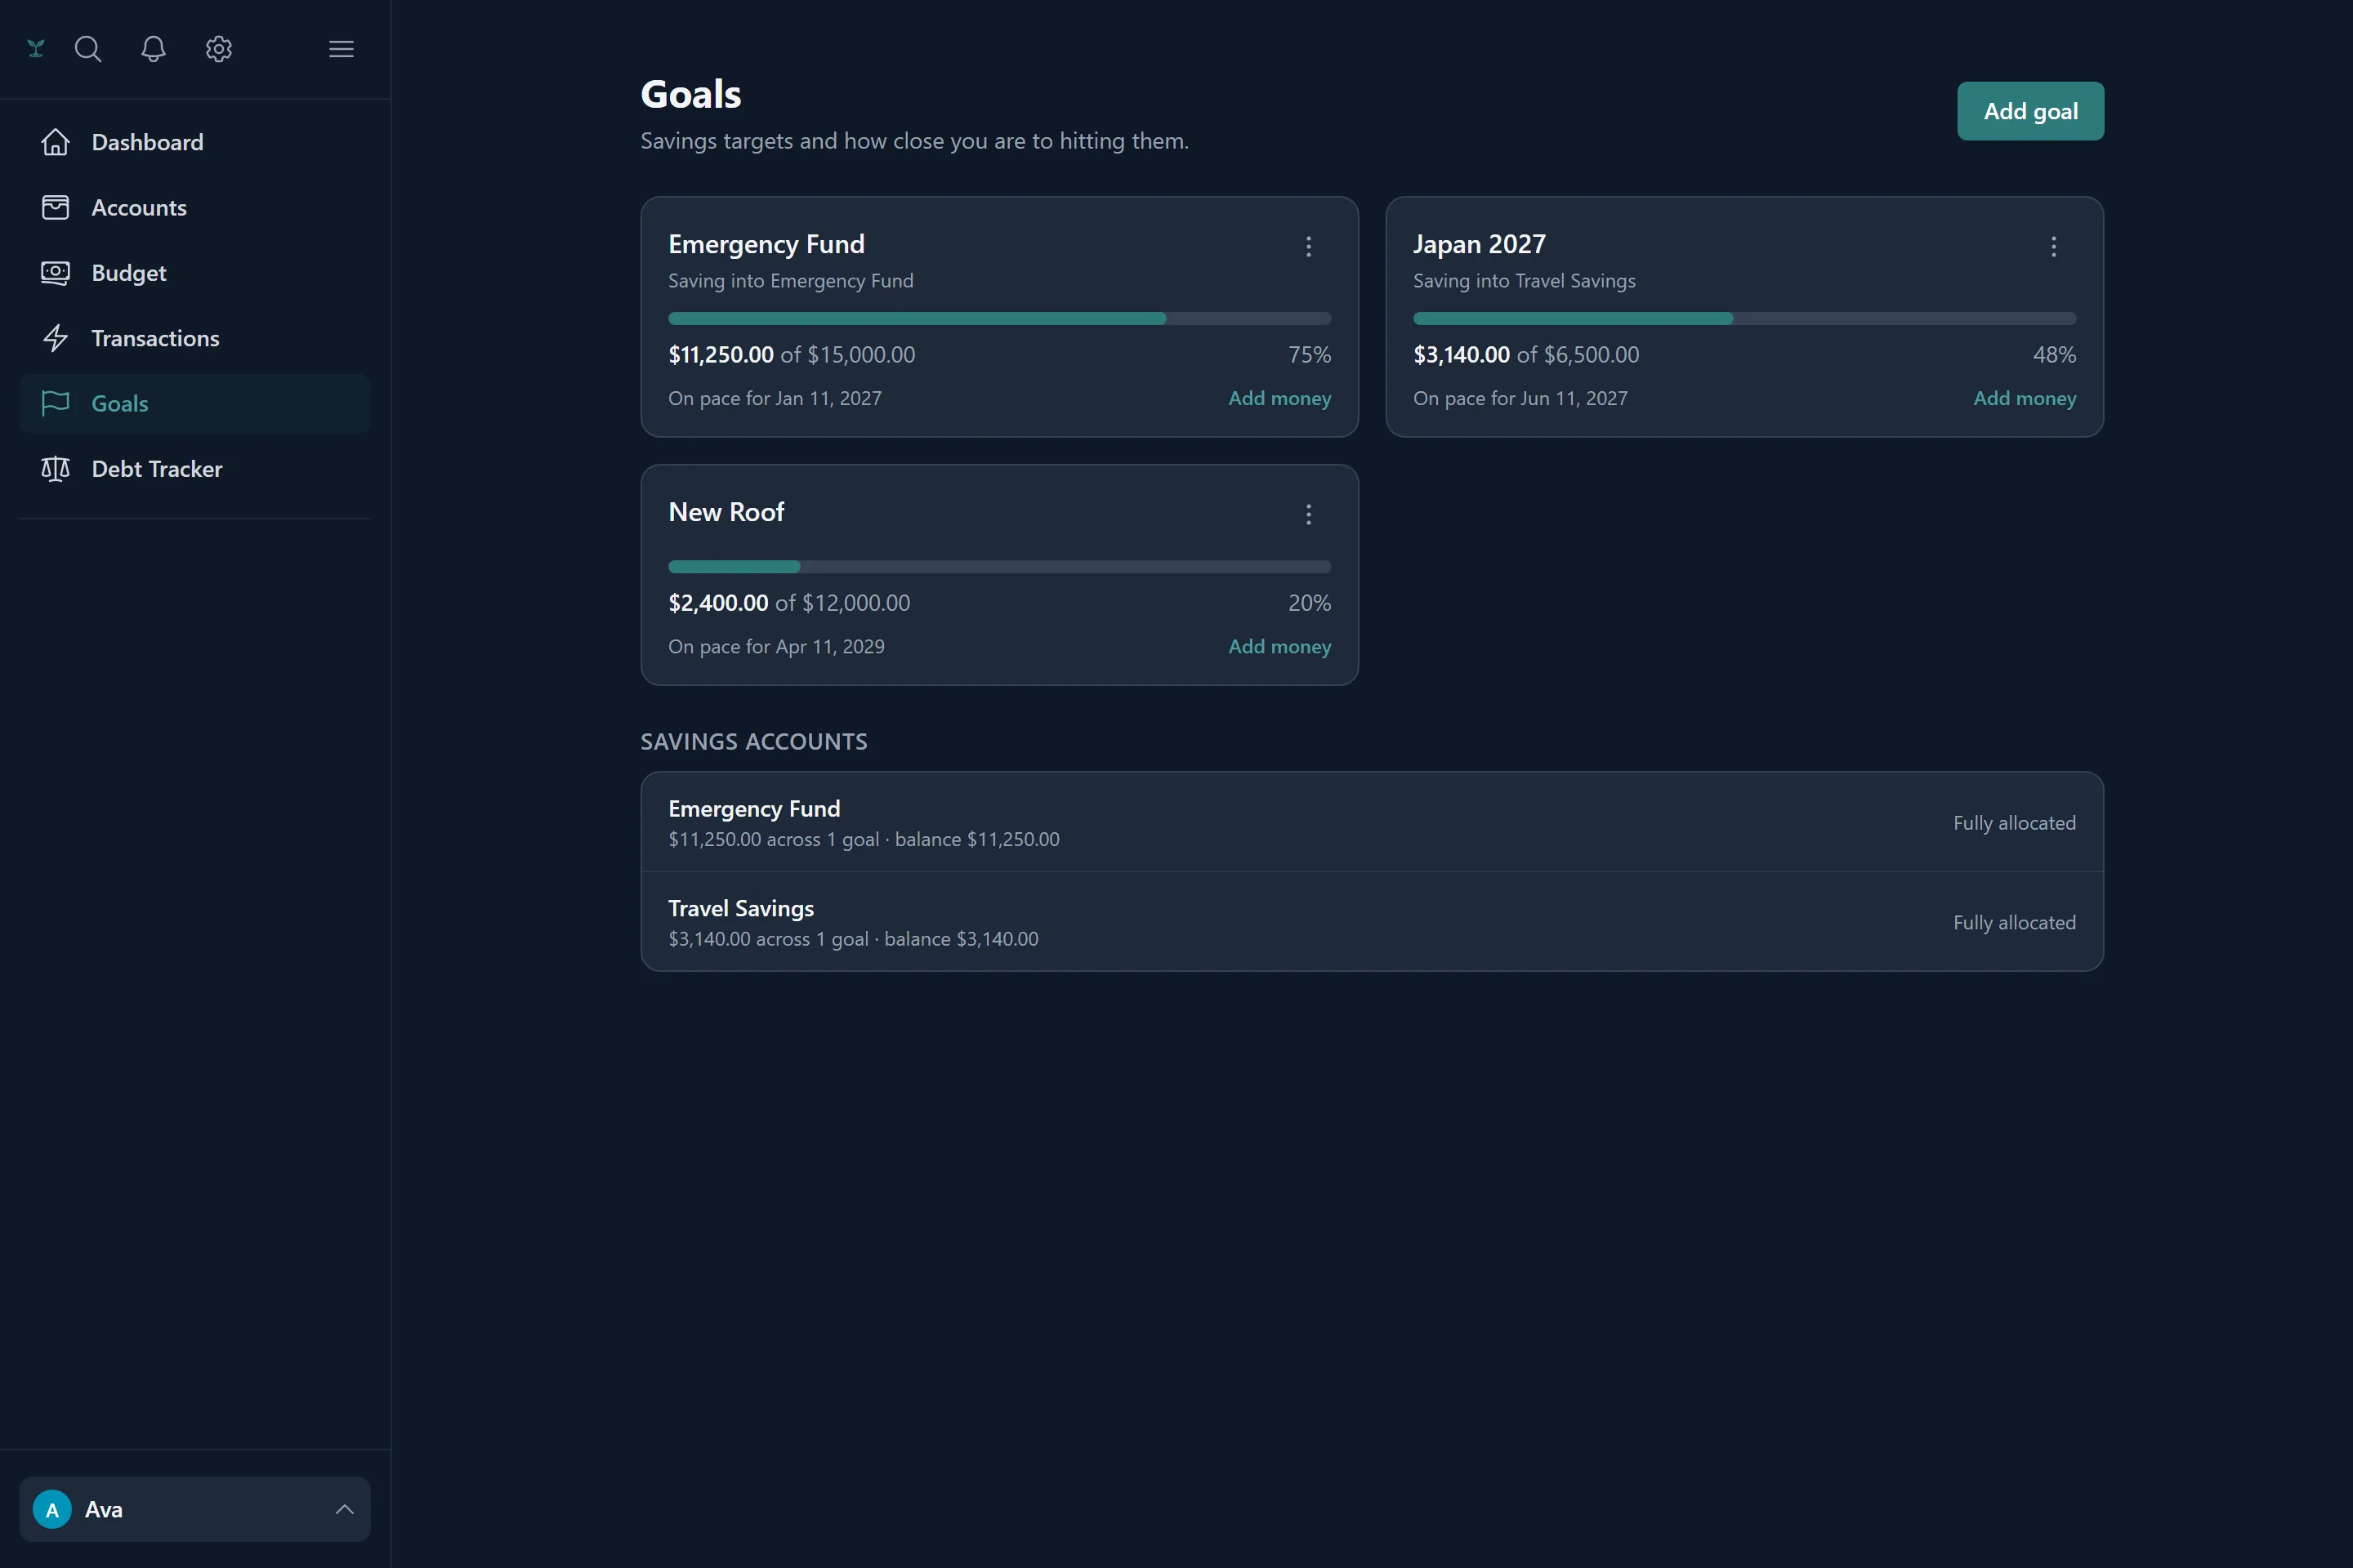
Task: Go to Dashboard page
Action: pyautogui.click(x=195, y=142)
